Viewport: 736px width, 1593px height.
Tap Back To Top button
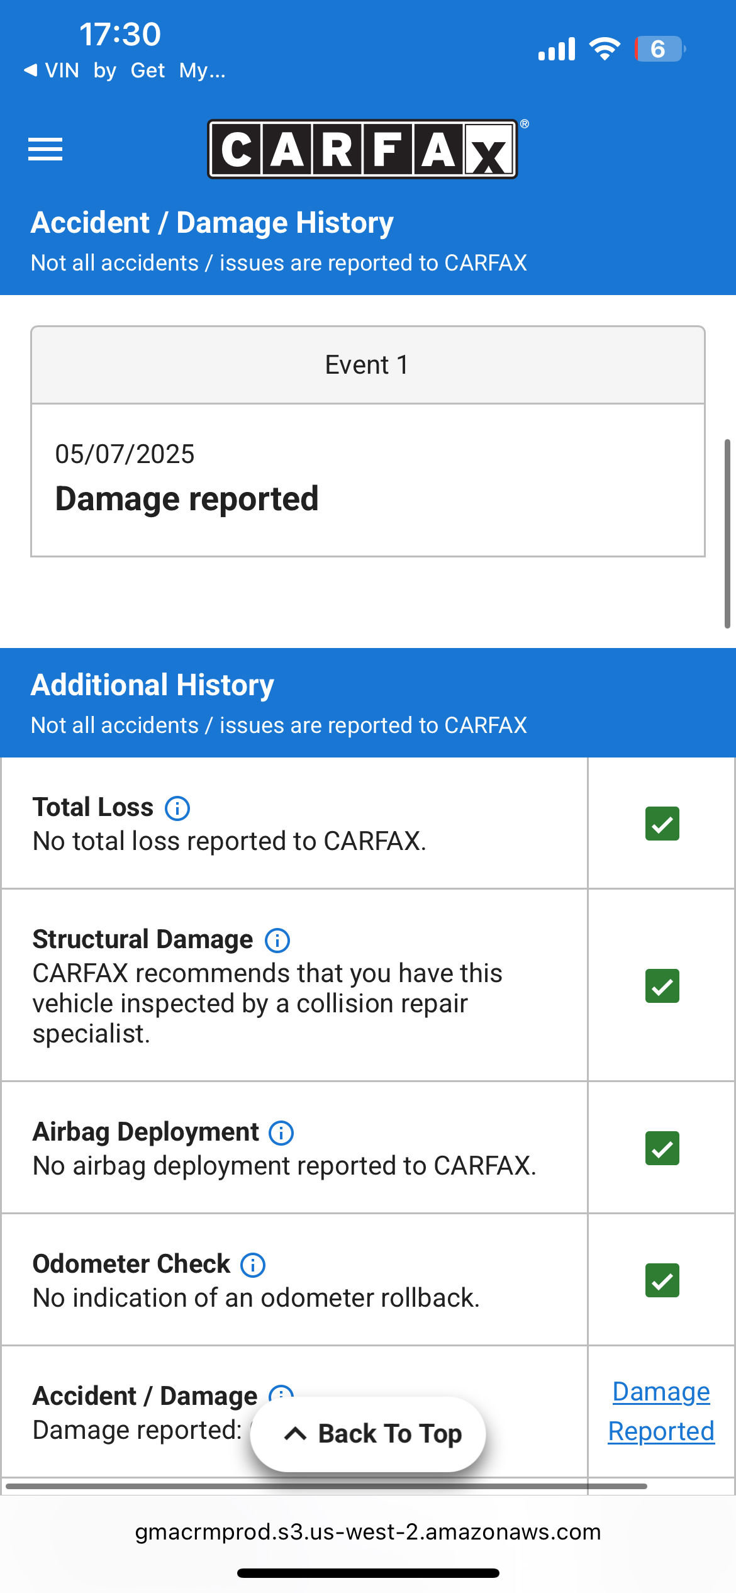pyautogui.click(x=368, y=1434)
